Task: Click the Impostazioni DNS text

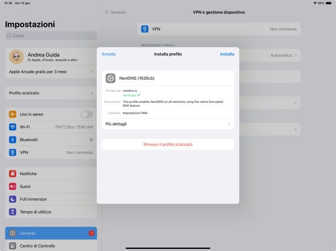Action: tap(135, 113)
